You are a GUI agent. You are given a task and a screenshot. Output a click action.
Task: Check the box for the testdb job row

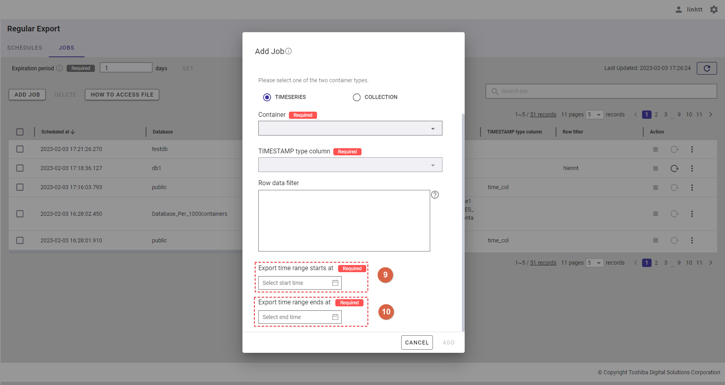(x=20, y=149)
